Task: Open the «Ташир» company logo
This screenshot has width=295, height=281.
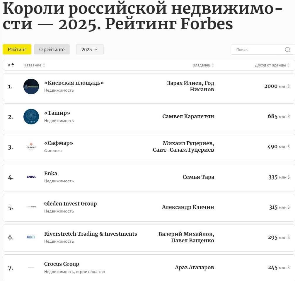Action: 31,116
